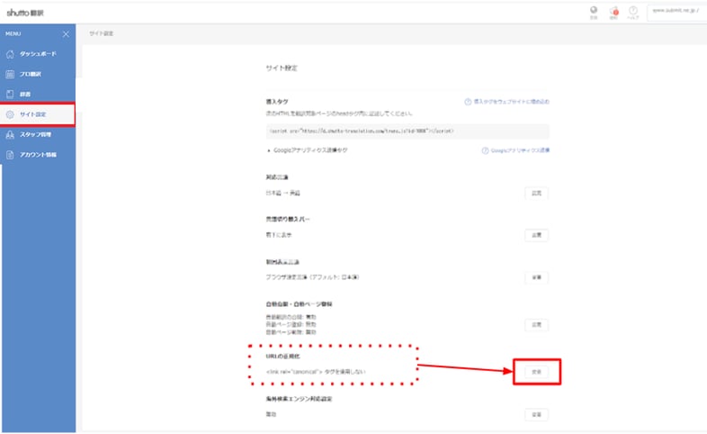Click the サイト設定 breadcrumb text
Image resolution: width=707 pixels, height=434 pixels.
tap(101, 34)
